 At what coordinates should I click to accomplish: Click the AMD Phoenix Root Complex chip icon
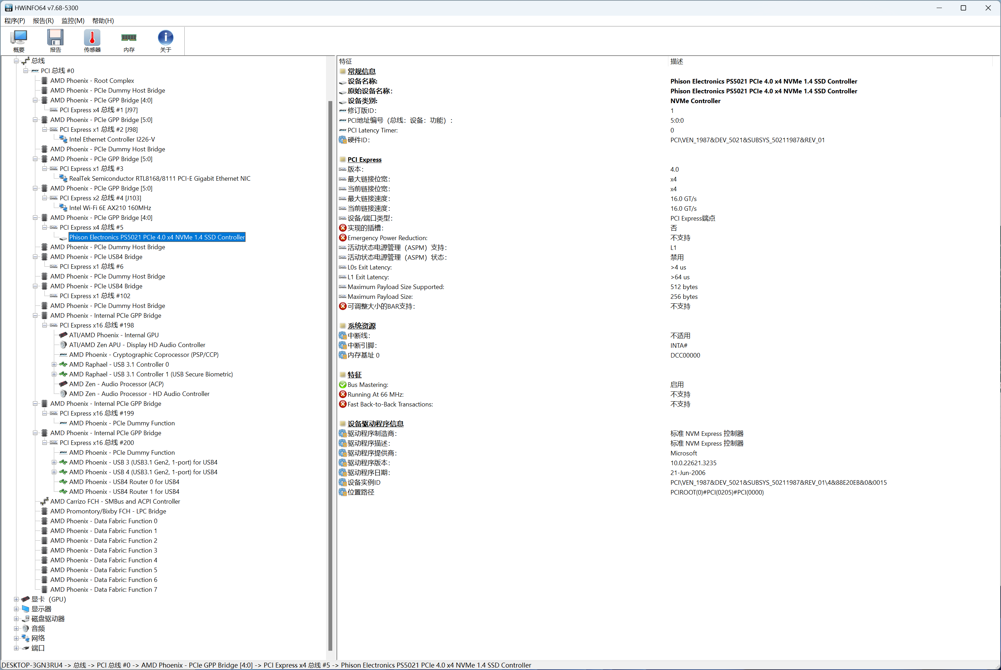[44, 81]
